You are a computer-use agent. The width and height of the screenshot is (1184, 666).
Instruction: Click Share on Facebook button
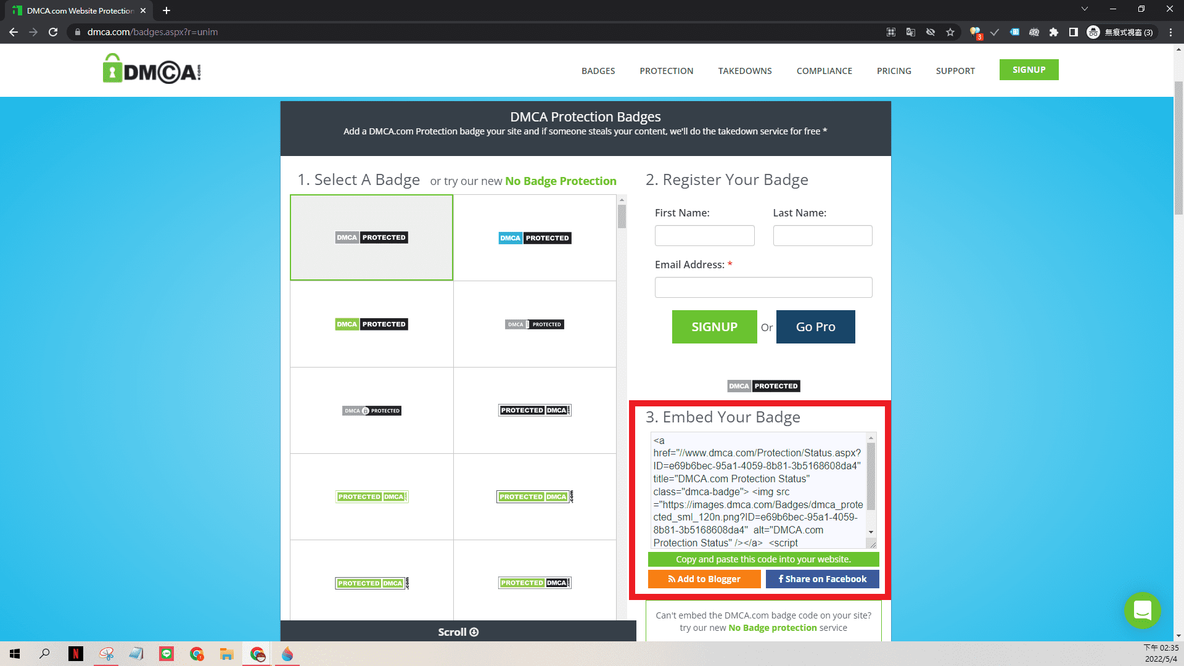[822, 579]
